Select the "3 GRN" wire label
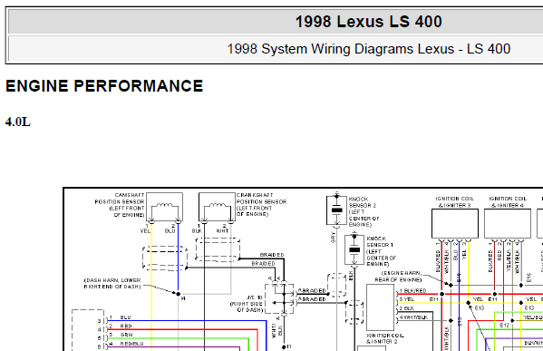Image resolution: width=543 pixels, height=351 pixels. click(121, 335)
